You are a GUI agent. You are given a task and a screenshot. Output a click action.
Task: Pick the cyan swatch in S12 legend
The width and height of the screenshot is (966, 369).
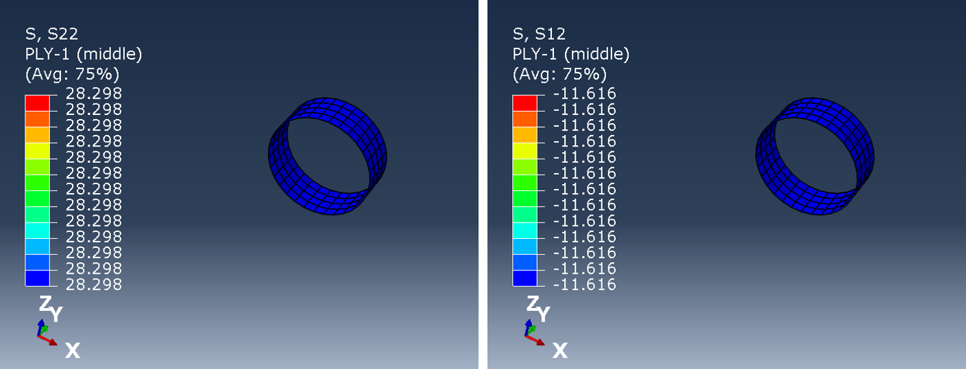524,230
